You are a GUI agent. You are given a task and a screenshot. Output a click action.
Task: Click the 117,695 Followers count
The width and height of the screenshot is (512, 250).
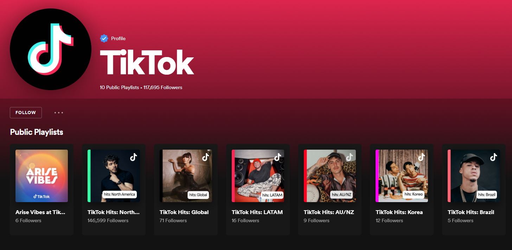point(163,87)
